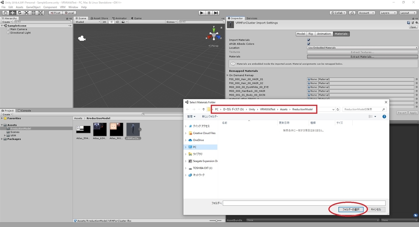Click the Pause button

[209, 13]
